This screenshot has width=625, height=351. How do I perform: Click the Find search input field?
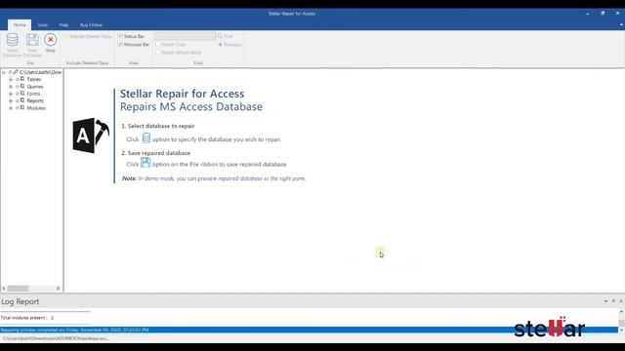point(185,36)
